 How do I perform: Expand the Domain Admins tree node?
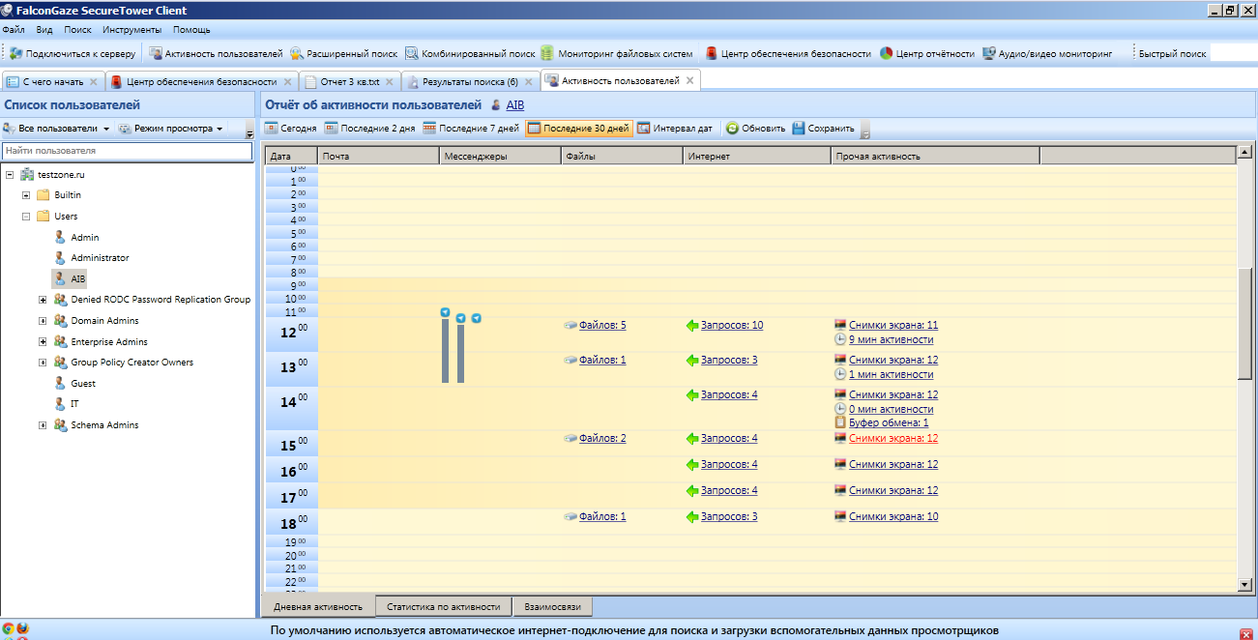[43, 321]
